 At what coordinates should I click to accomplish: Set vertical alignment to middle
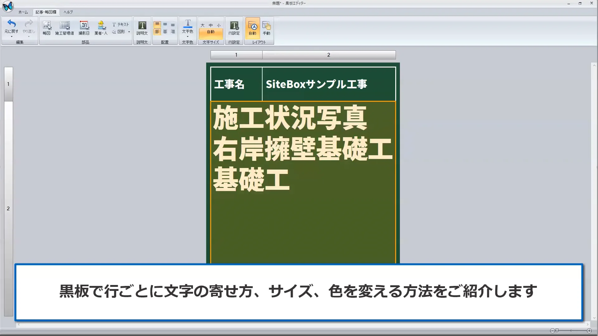[165, 24]
